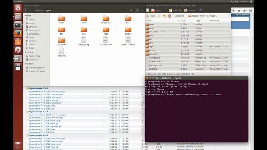Click the new archive icon in Archive Manager
The image size is (267, 150).
tap(148, 10)
